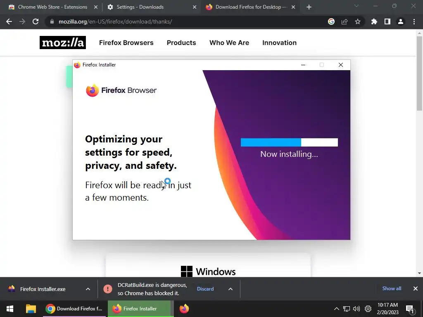Open the Extensions puzzle icon
The width and height of the screenshot is (423, 317).
374,21
